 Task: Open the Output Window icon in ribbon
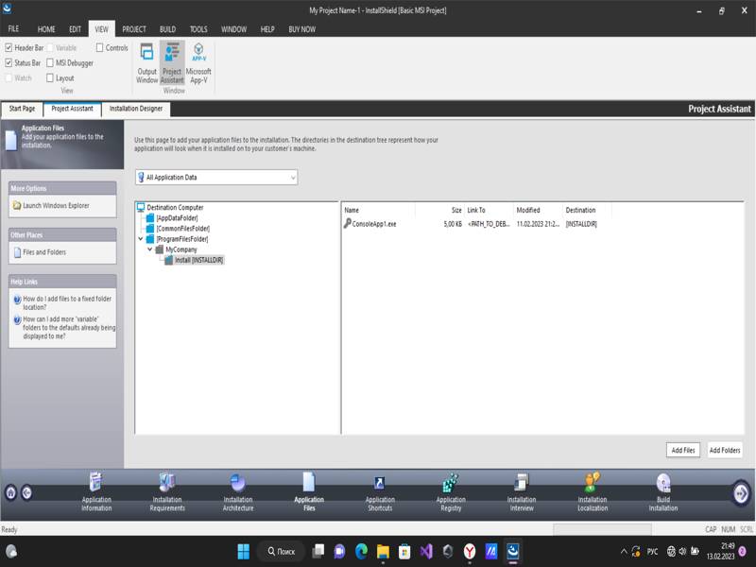(146, 62)
